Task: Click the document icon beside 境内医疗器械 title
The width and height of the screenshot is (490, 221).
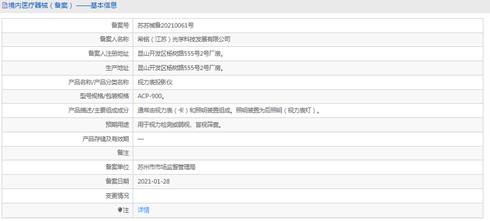Action: point(5,6)
